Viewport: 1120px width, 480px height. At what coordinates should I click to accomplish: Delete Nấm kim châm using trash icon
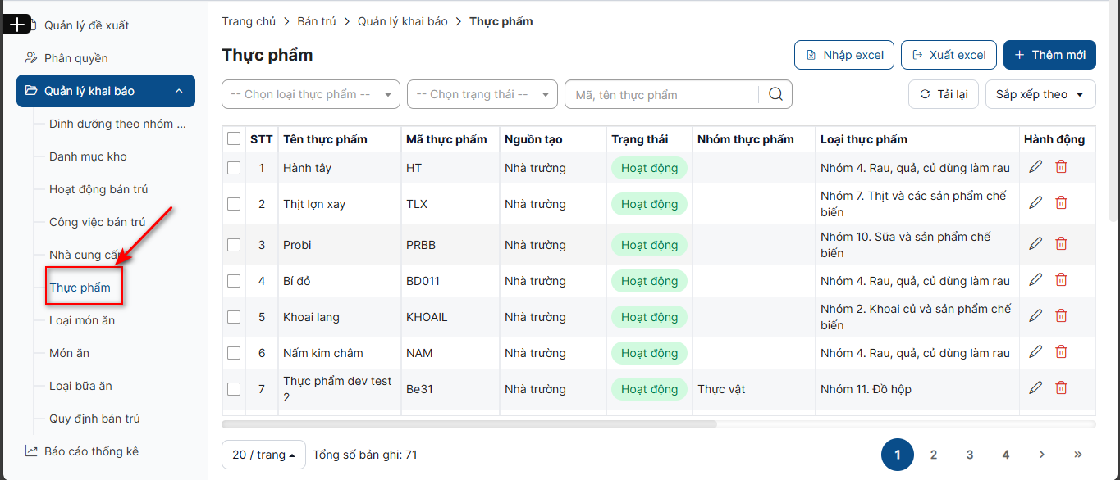tap(1061, 351)
